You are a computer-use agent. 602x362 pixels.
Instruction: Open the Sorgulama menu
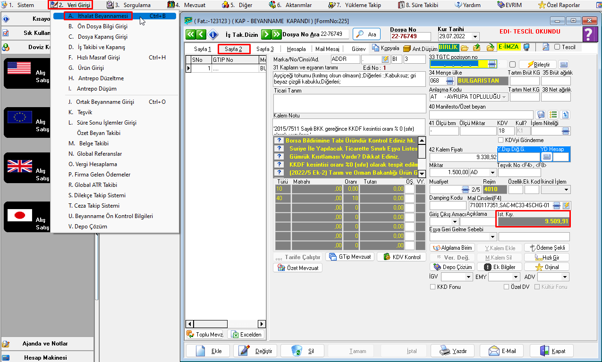tap(129, 5)
